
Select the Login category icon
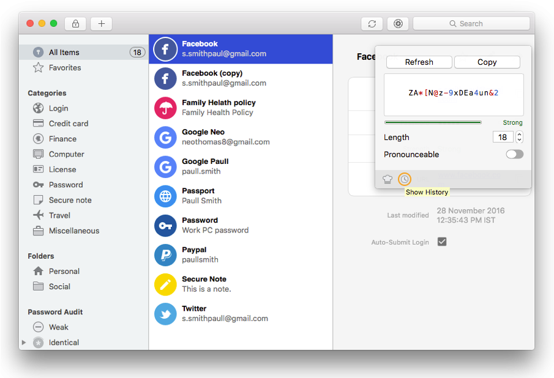point(37,108)
